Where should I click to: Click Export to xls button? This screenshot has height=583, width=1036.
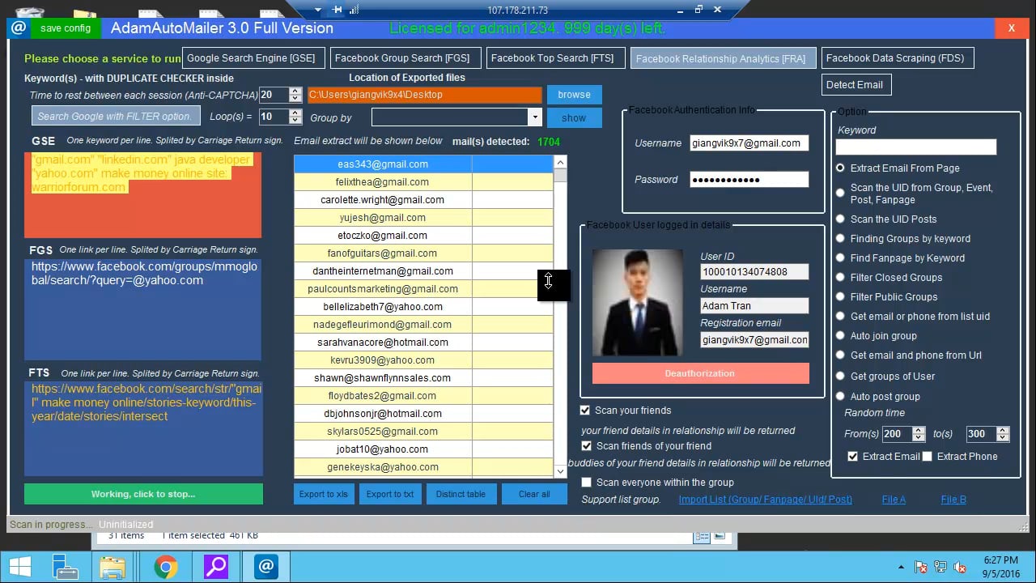pos(323,494)
